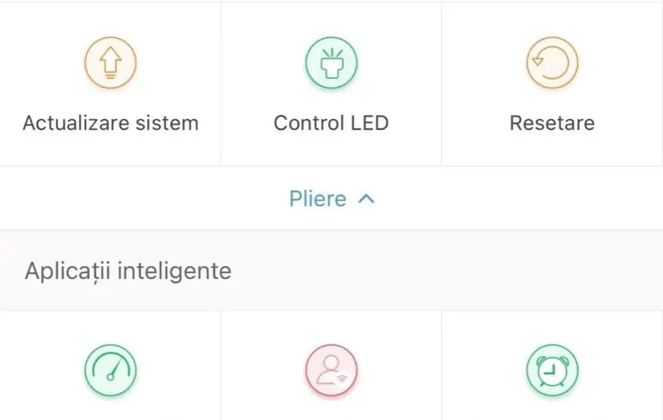Click the 'Actualizare sistem' text label
This screenshot has height=420, width=663.
click(110, 123)
